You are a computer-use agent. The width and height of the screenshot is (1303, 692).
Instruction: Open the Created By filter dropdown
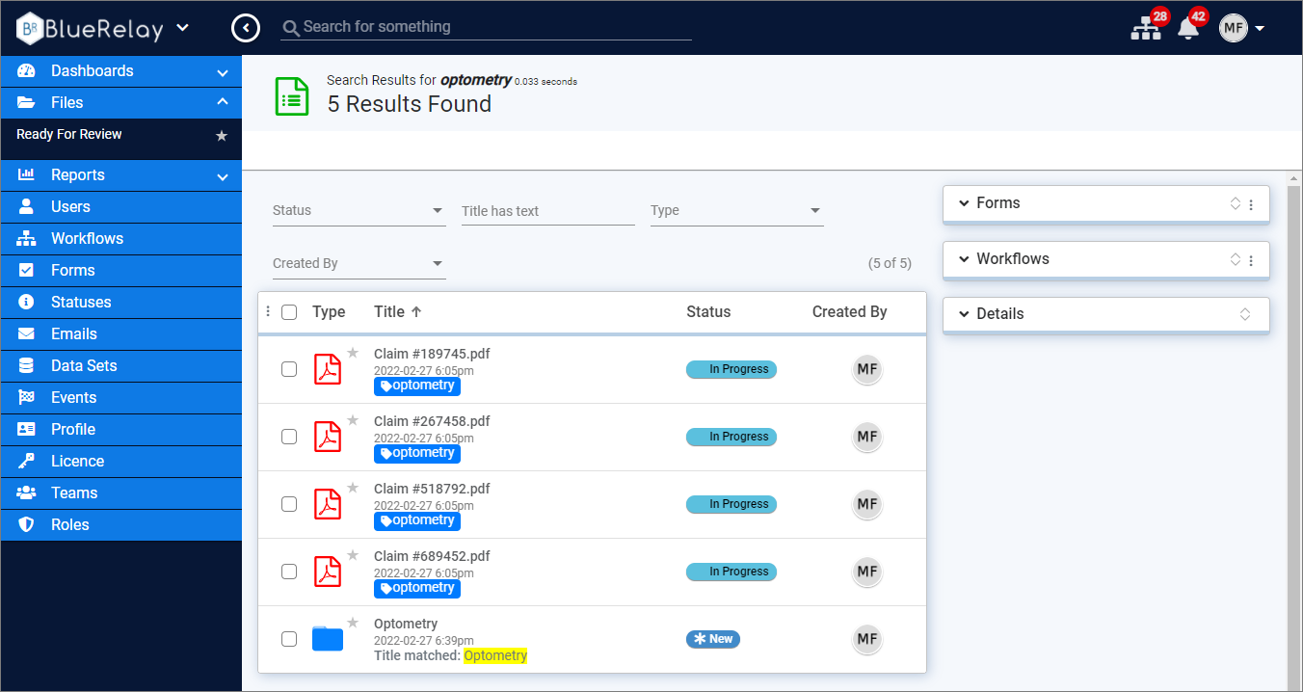[359, 263]
